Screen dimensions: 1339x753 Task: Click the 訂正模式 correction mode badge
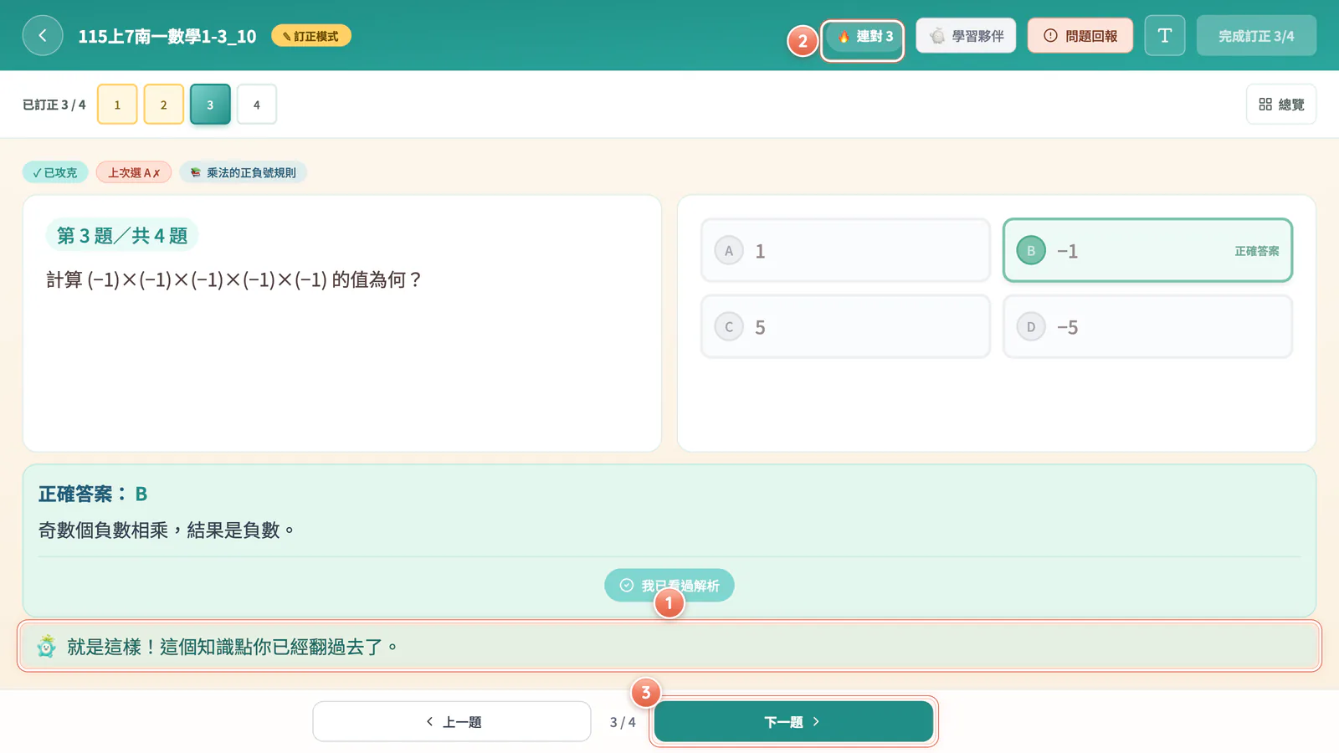pos(311,36)
